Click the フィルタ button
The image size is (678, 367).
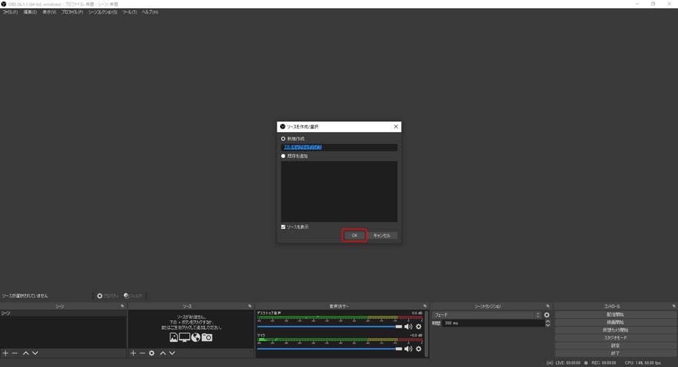133,296
